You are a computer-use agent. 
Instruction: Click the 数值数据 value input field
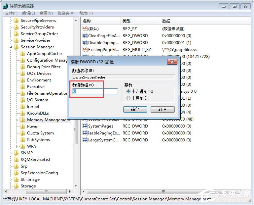coord(95,91)
